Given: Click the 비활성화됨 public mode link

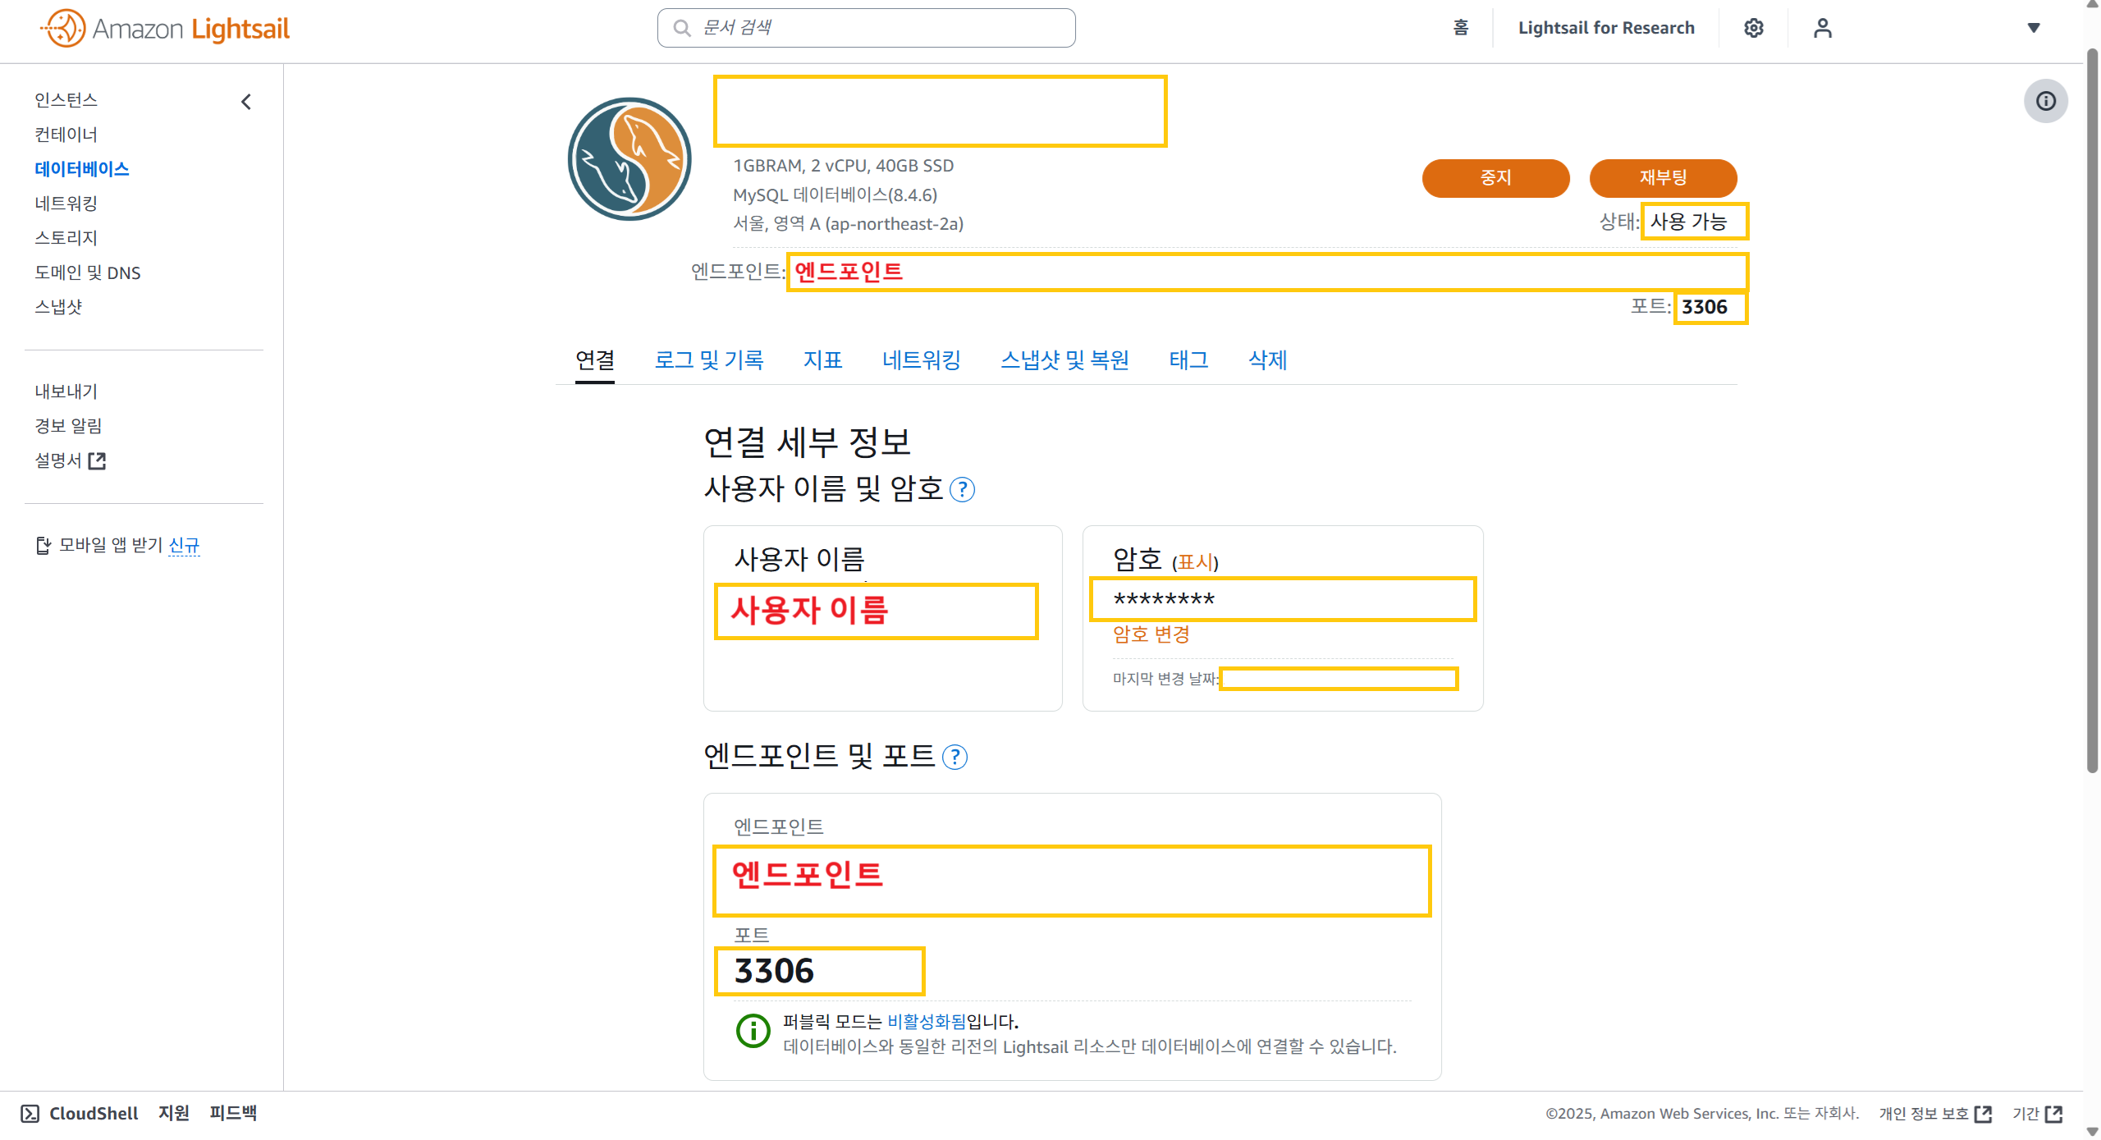Looking at the screenshot, I should (927, 1021).
